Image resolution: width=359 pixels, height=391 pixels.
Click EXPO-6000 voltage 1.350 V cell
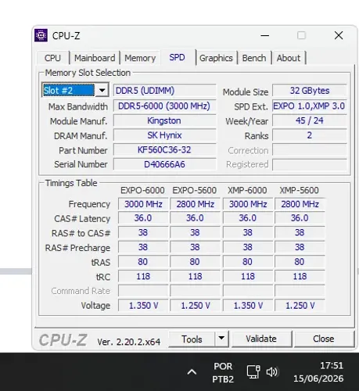[x=143, y=305]
